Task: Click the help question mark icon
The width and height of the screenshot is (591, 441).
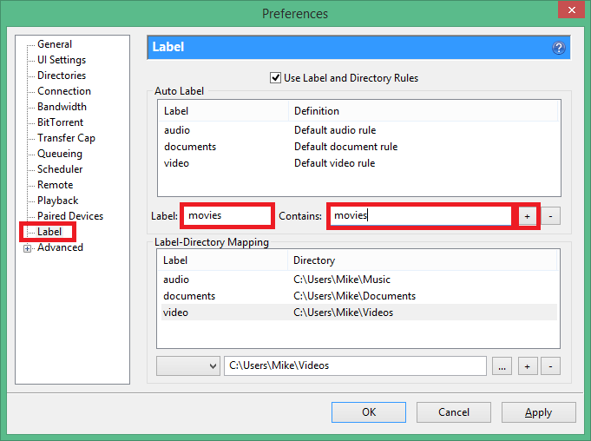Action: point(559,48)
